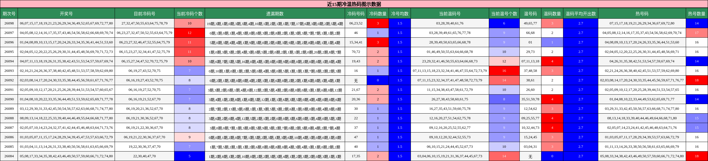Click cold average 1.5 in row 26089
The height and width of the screenshot is (161, 708).
[x=400, y=109]
